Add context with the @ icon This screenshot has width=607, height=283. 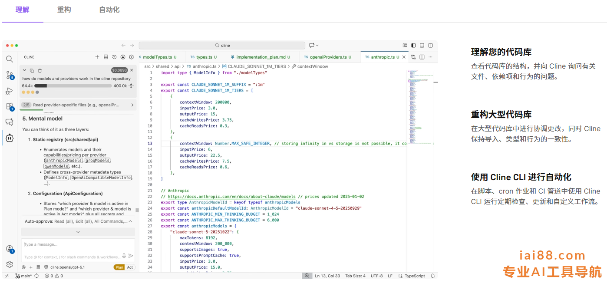(x=23, y=267)
